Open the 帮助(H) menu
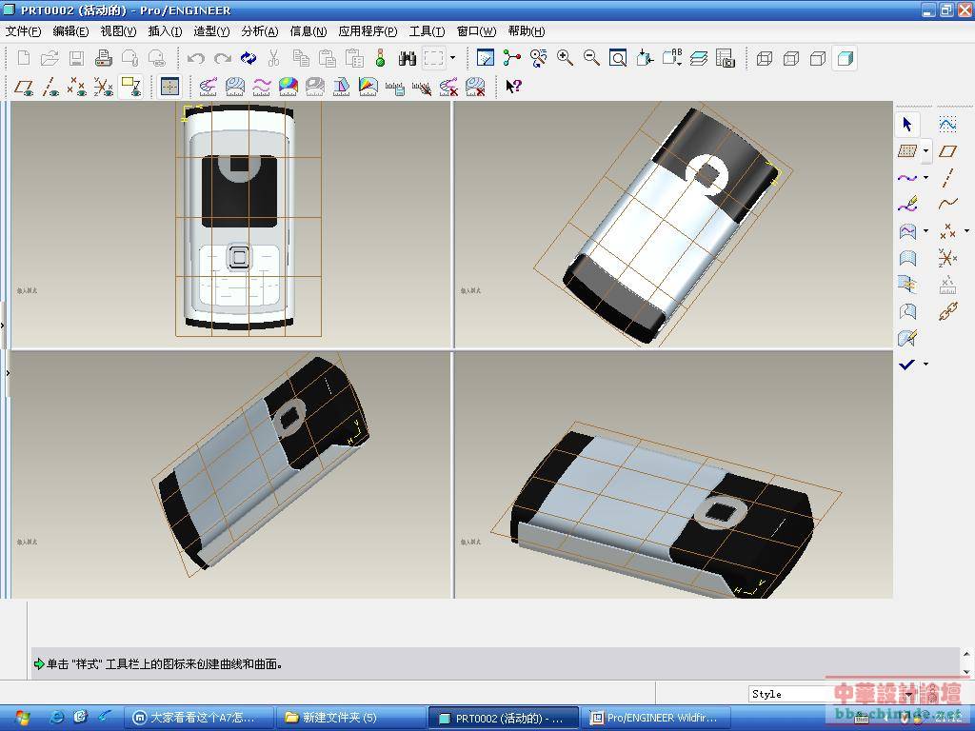The image size is (975, 731). click(x=526, y=31)
